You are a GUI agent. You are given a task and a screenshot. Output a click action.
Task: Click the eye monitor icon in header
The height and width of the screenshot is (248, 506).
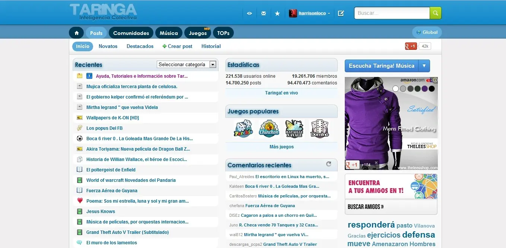coord(249,13)
